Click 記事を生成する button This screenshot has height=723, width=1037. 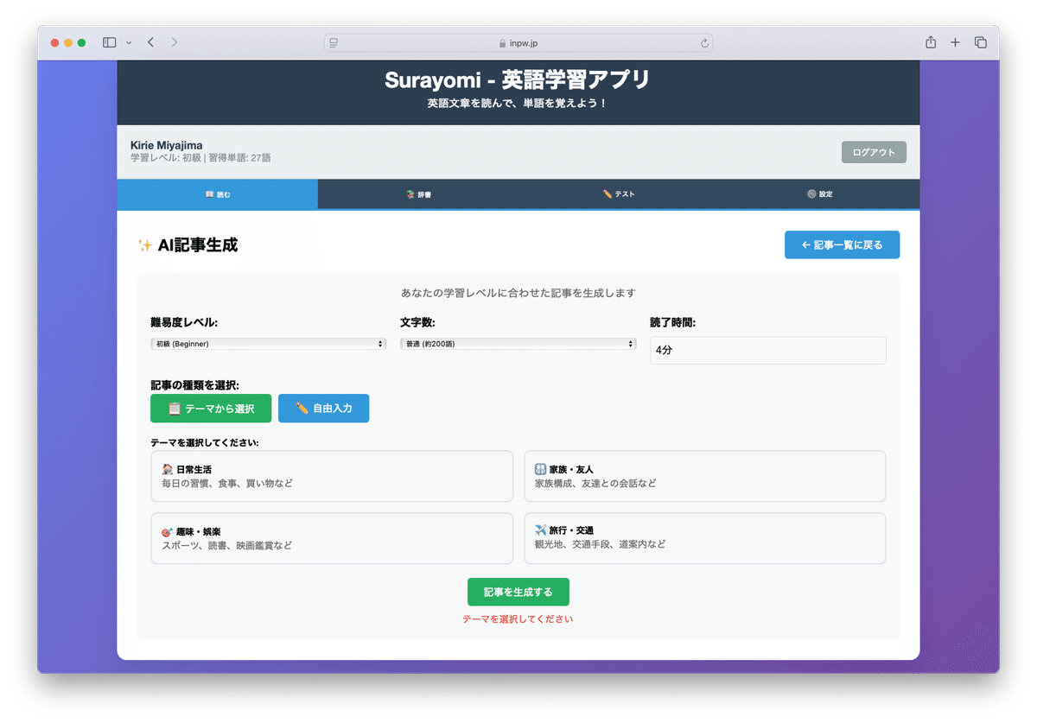[518, 592]
